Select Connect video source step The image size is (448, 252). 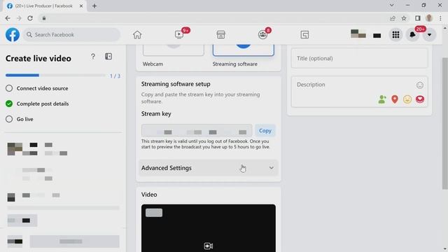(x=37, y=88)
